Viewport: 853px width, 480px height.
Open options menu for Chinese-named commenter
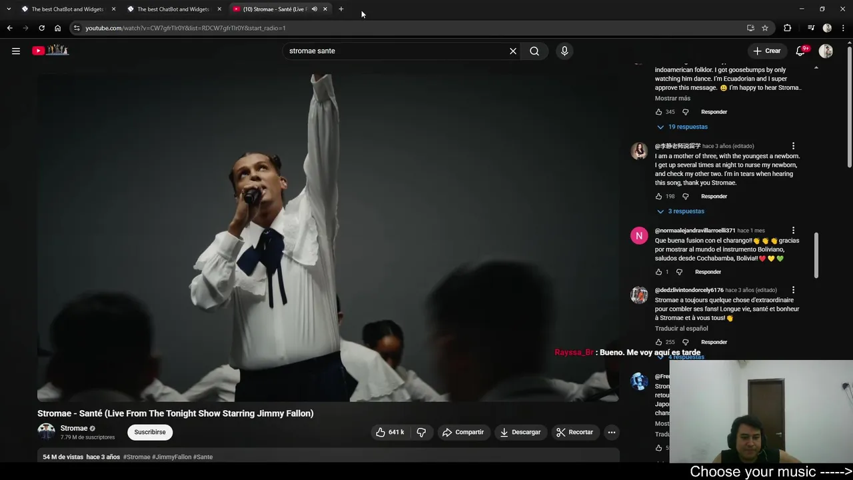[793, 146]
